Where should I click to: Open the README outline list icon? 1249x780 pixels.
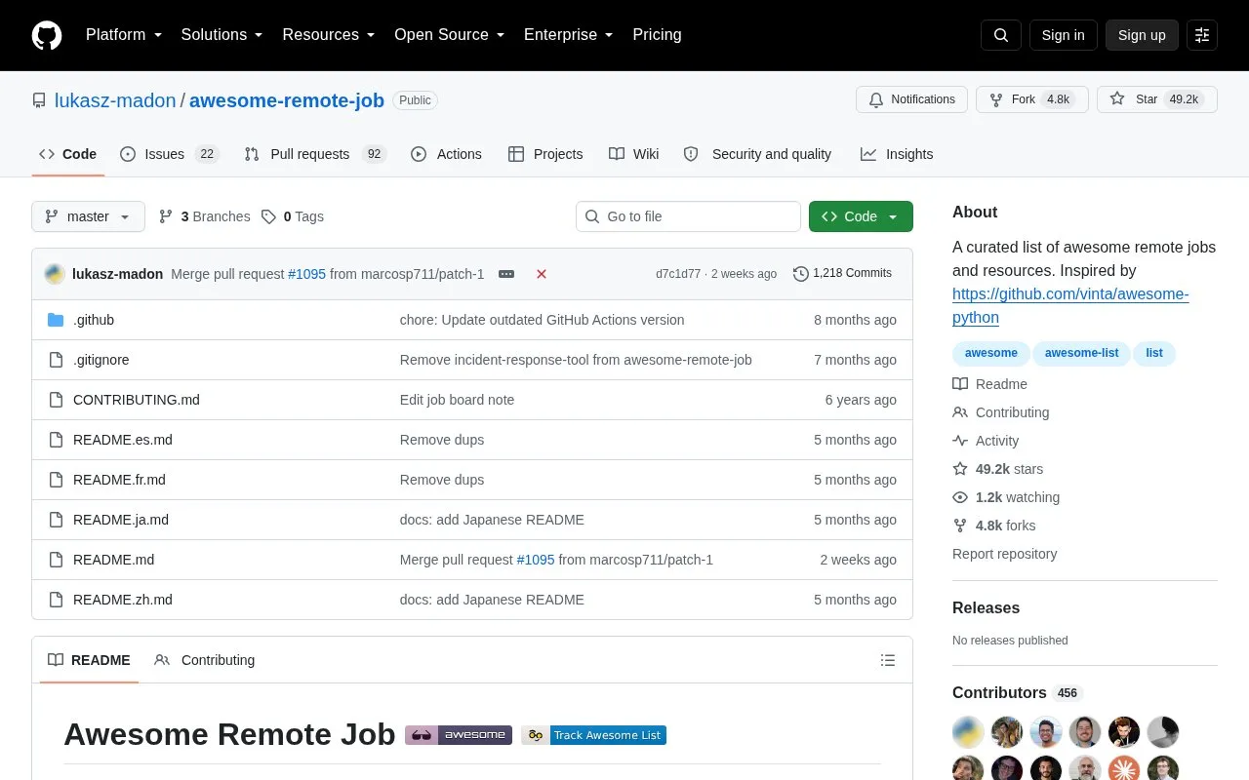pyautogui.click(x=888, y=660)
